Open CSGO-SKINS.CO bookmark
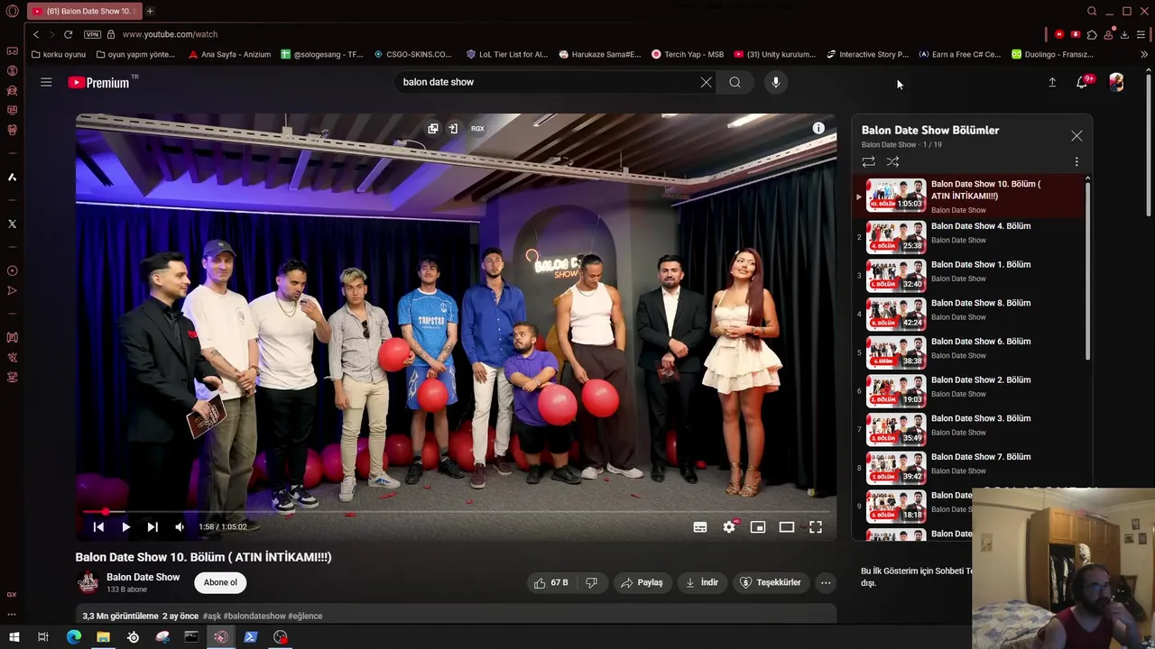 point(412,54)
